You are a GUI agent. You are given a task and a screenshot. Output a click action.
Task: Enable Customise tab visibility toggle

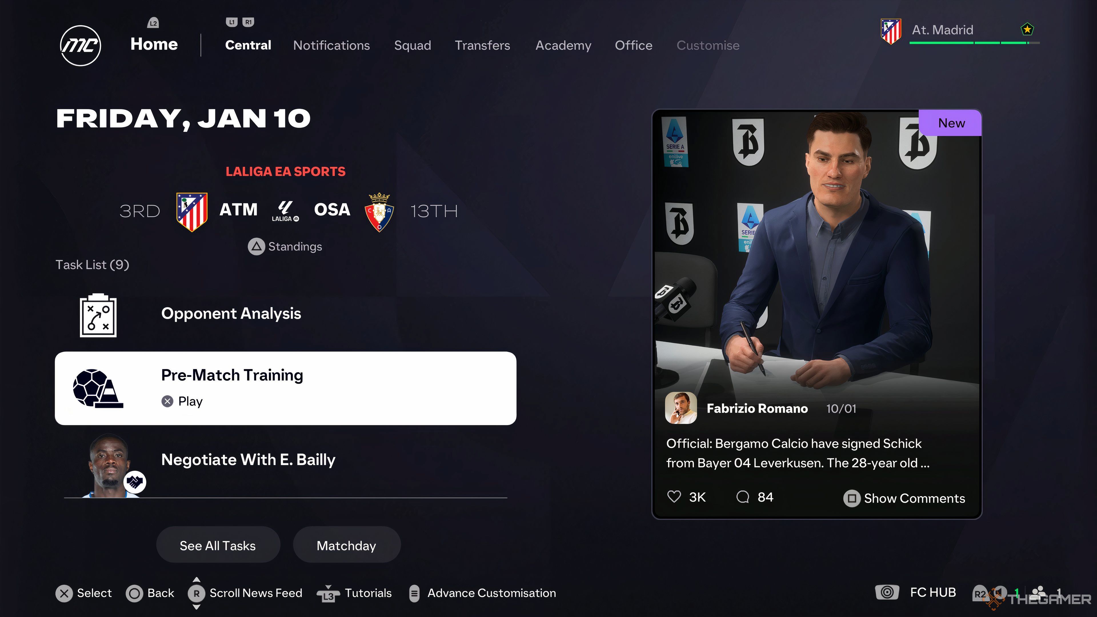tap(707, 45)
